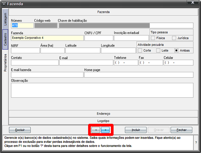Open the Proprietários side tab
201x153 pixels.
coord(5,63)
